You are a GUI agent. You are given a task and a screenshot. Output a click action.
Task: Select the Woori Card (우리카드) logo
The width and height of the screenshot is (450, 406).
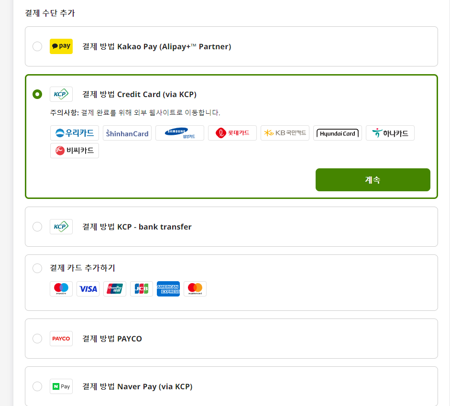75,133
